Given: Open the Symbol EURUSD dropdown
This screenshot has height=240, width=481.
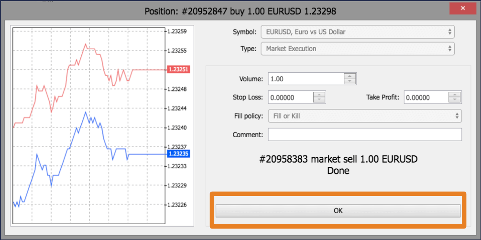Looking at the screenshot, I should tap(357, 32).
